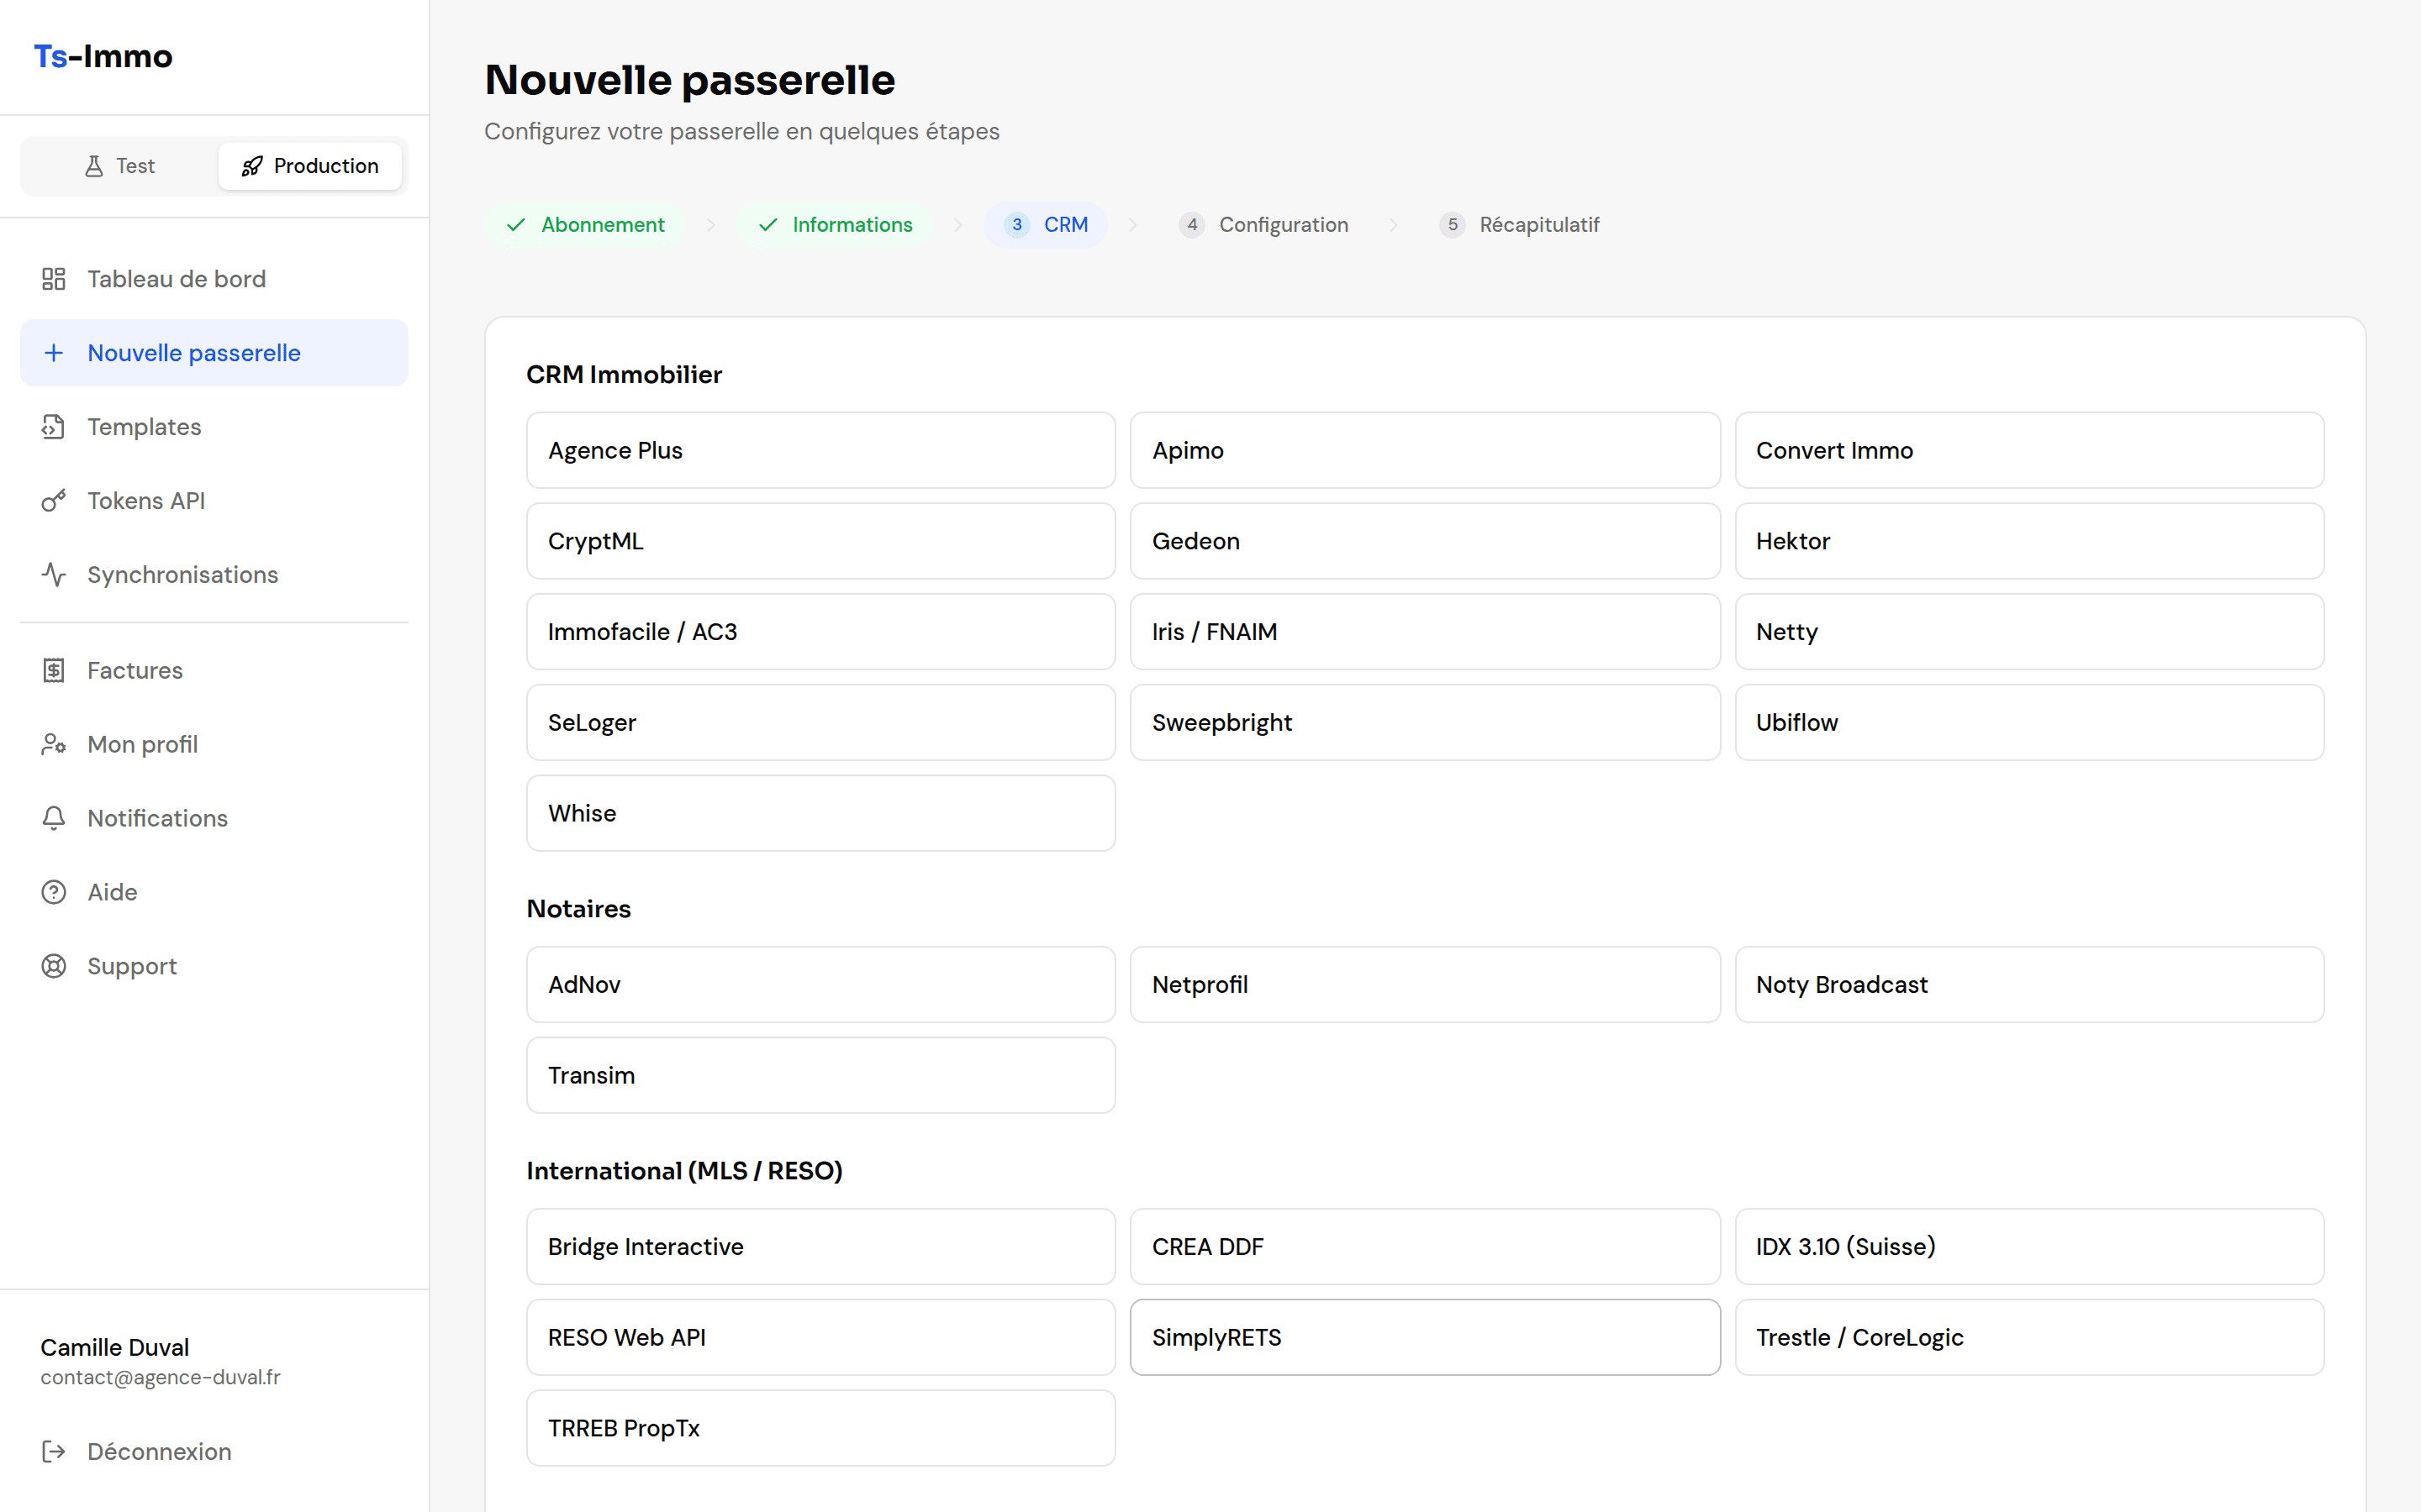Click the Notifications bell icon

54,818
